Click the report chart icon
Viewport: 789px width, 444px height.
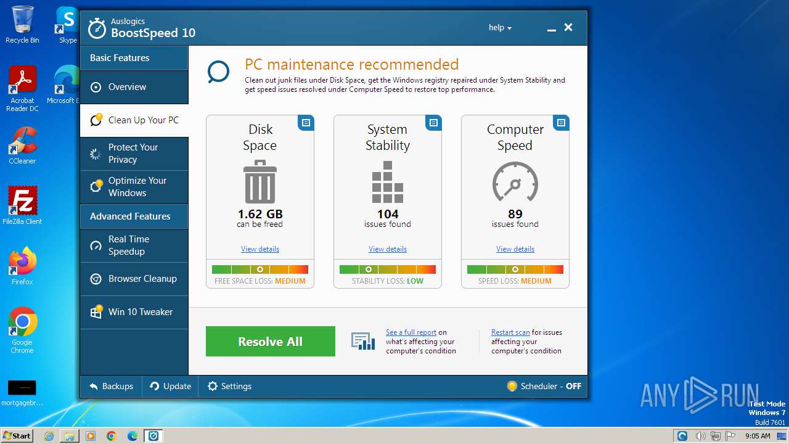click(x=363, y=341)
